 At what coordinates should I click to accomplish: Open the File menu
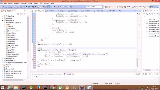tap(2, 4)
